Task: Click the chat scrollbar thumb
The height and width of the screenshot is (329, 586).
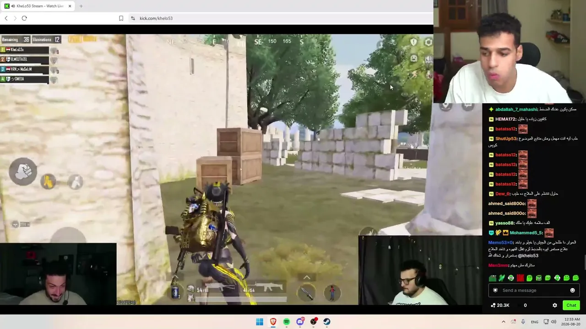Action: click(585, 262)
